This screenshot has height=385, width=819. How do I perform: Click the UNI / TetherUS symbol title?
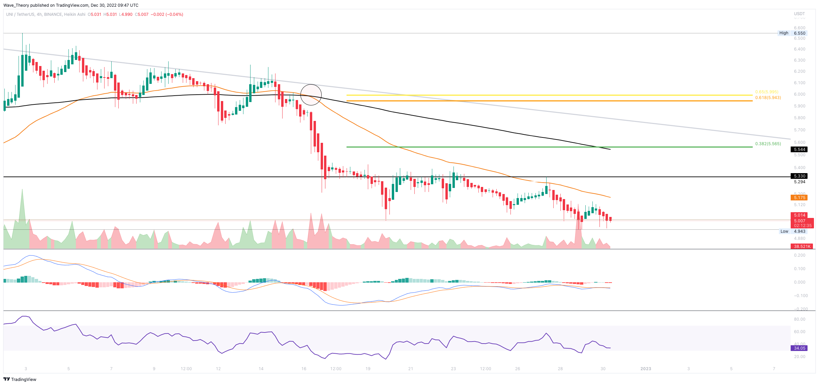coord(20,14)
